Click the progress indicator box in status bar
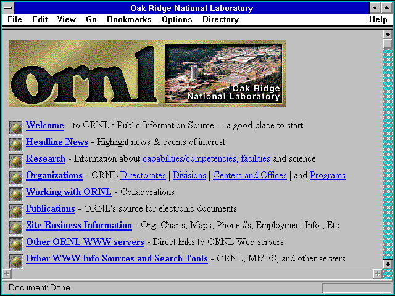 (357, 288)
